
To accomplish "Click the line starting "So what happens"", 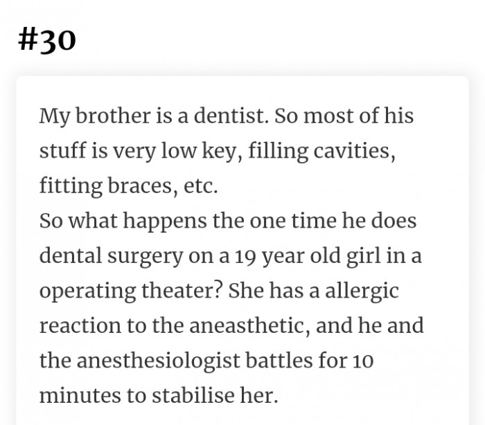I will click(228, 221).
